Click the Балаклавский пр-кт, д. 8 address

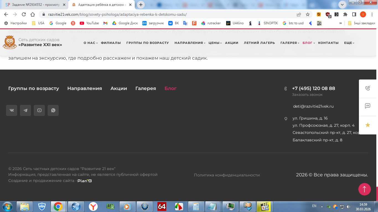[x=317, y=140]
